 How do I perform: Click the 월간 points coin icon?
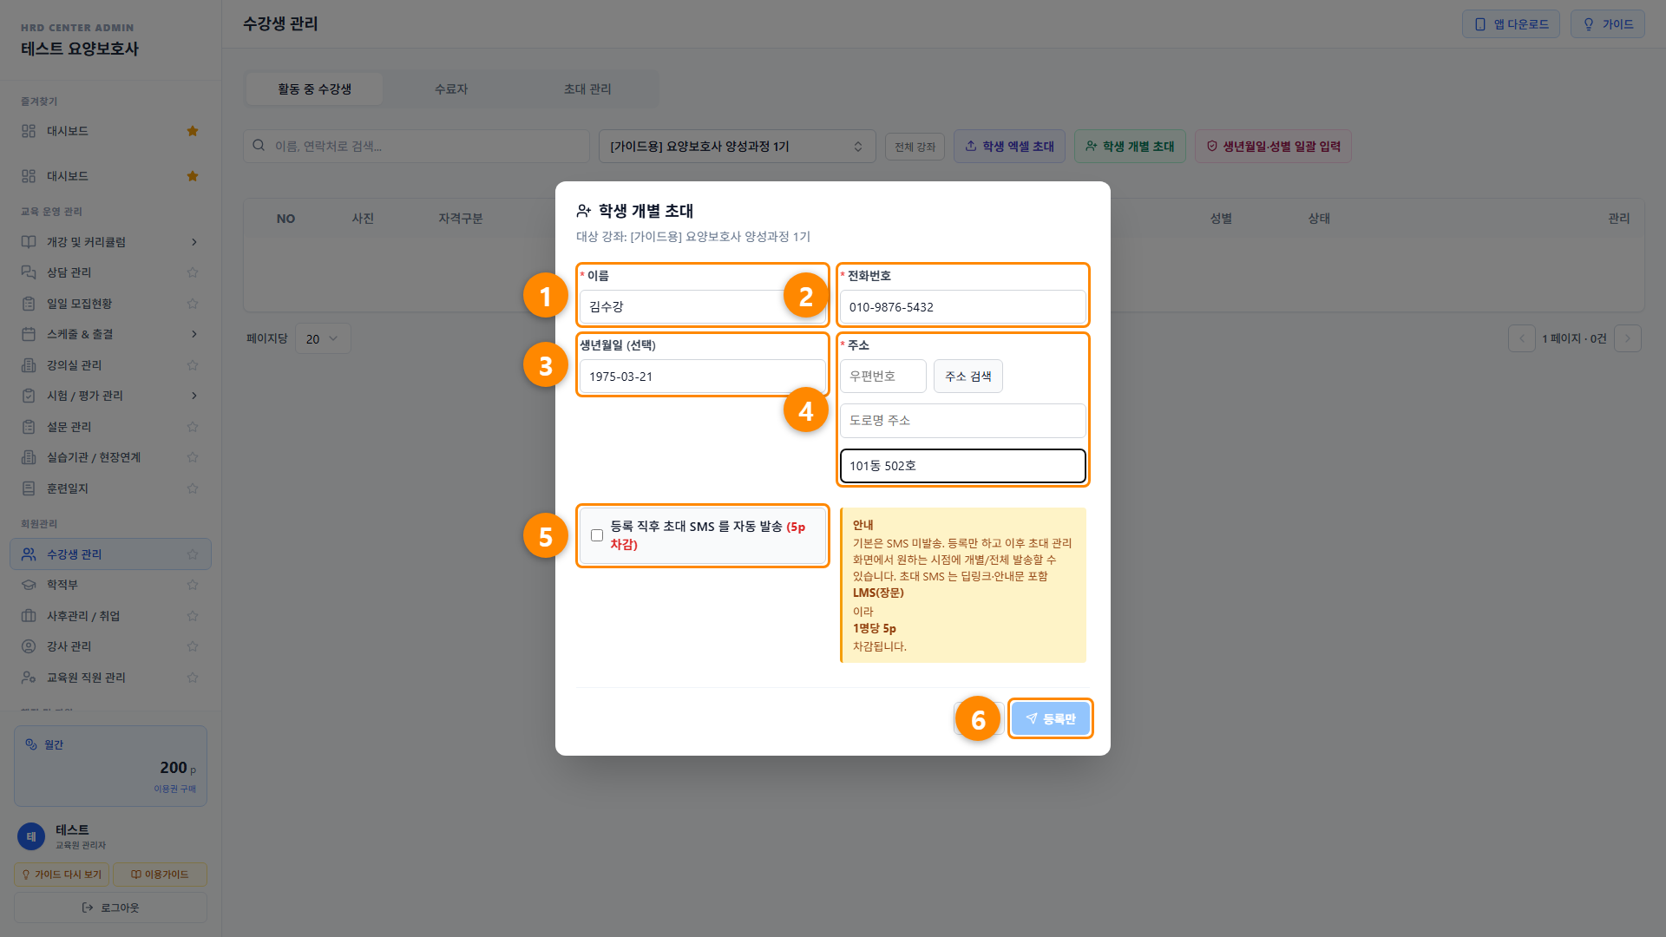(x=31, y=744)
